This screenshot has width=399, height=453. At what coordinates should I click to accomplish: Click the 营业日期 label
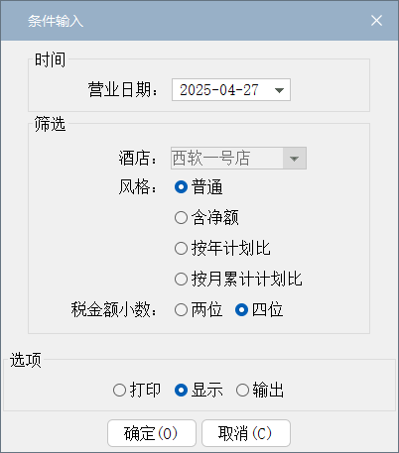point(123,90)
